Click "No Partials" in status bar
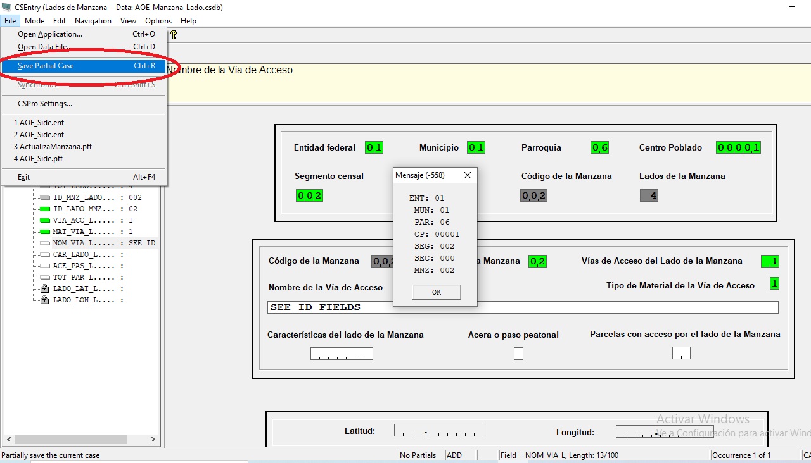811x463 pixels. (x=418, y=455)
